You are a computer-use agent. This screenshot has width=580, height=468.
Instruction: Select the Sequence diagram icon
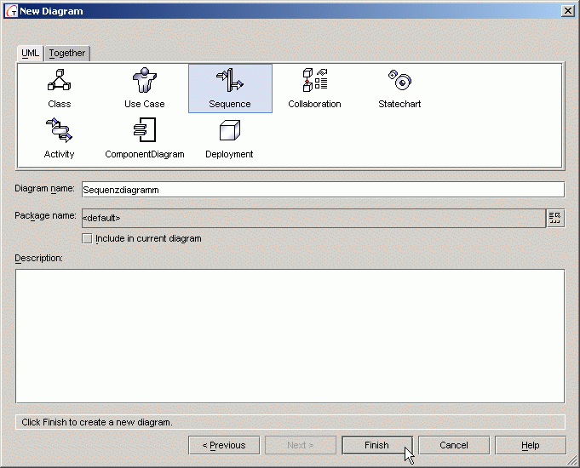(230, 82)
